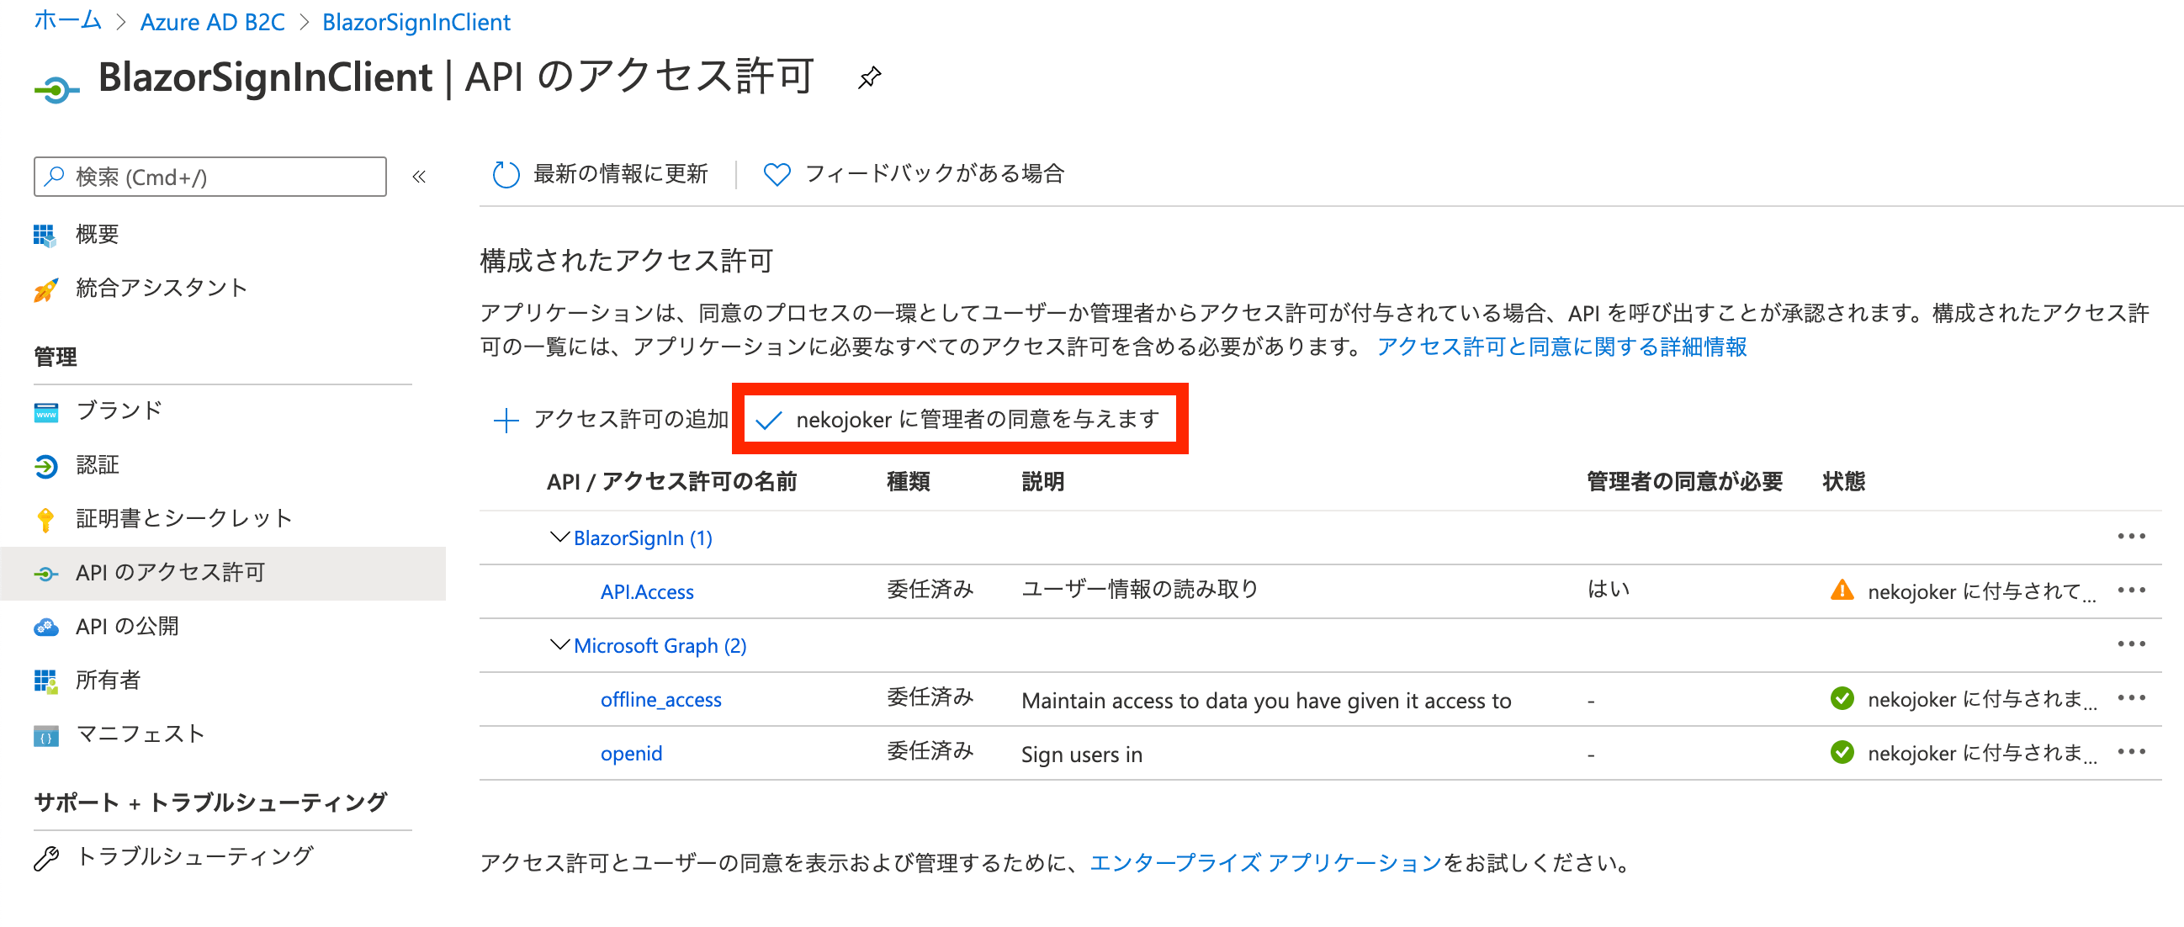
Task: Click the rocket icon for 統合アシスタント
Action: [45, 289]
